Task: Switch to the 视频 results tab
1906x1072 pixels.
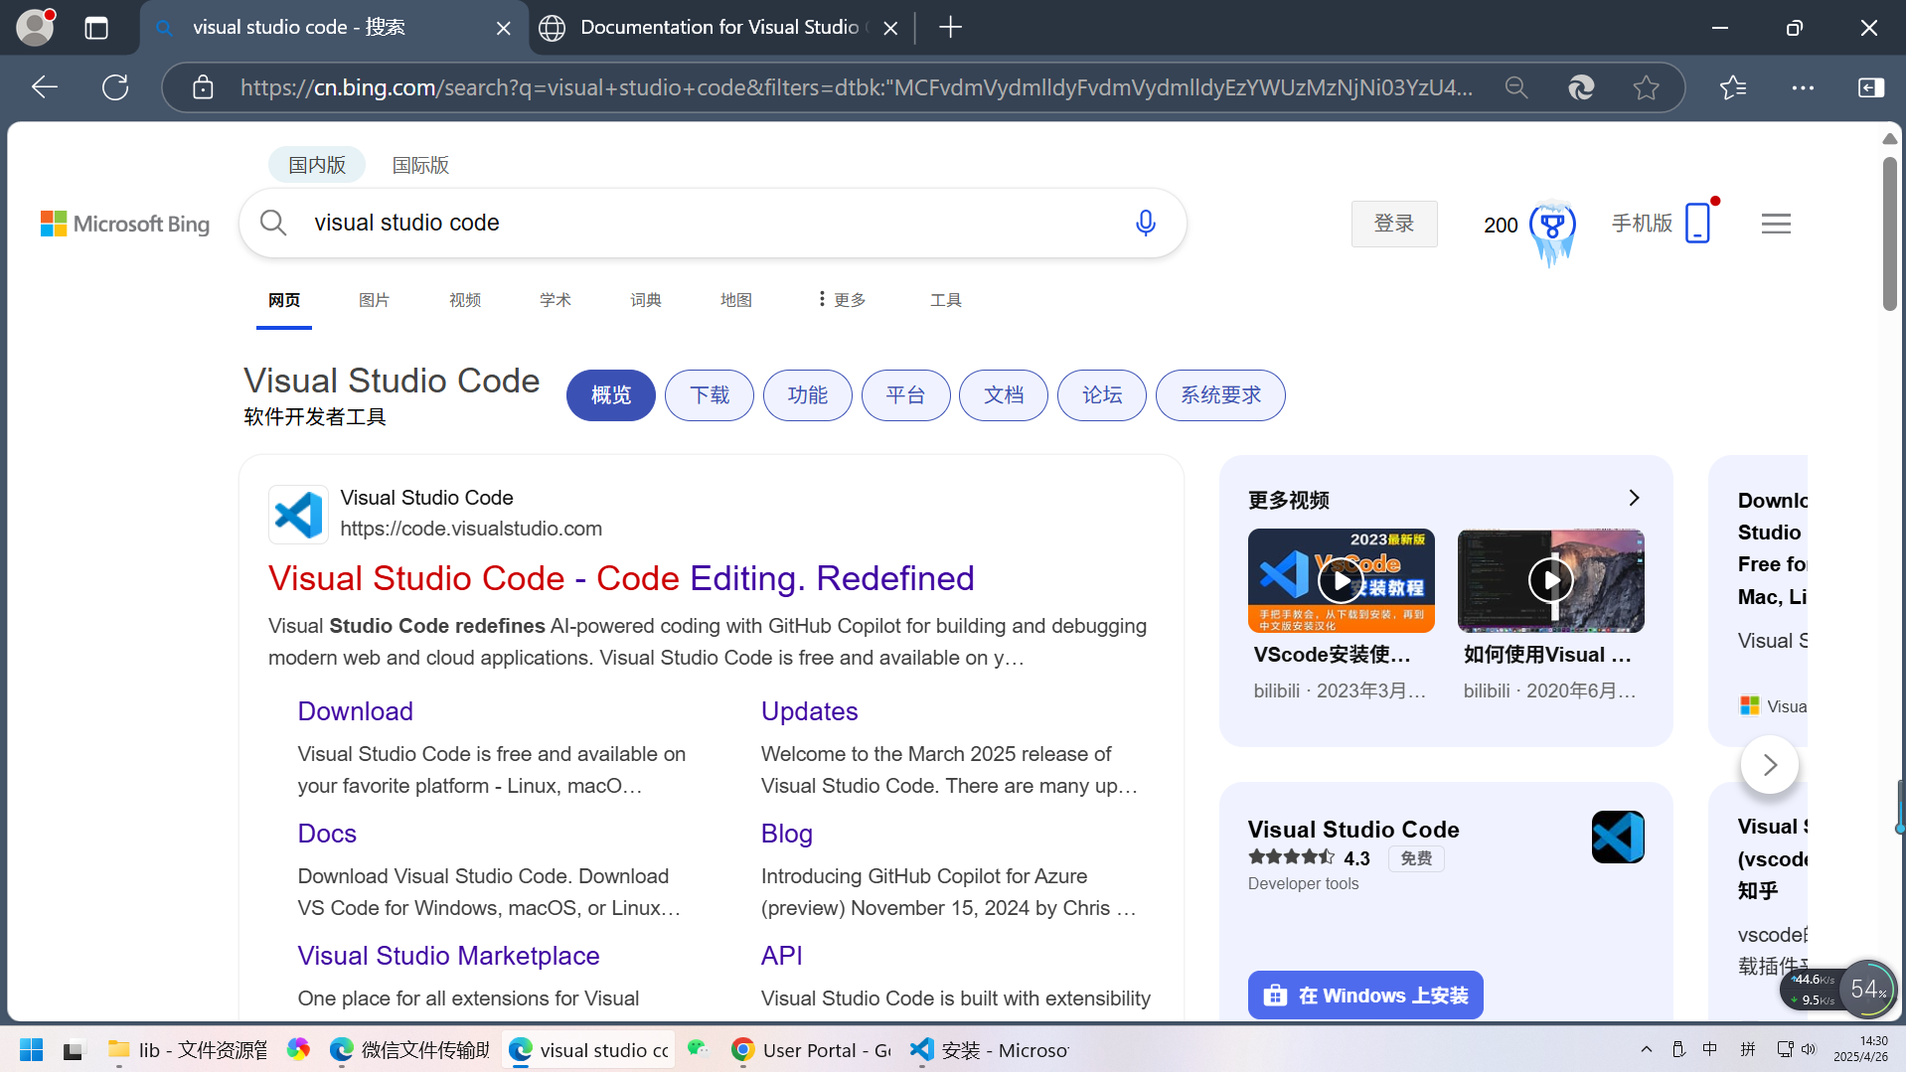Action: (465, 300)
